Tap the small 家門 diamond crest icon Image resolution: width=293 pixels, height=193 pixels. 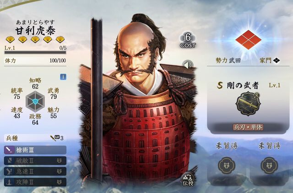coord(277,61)
